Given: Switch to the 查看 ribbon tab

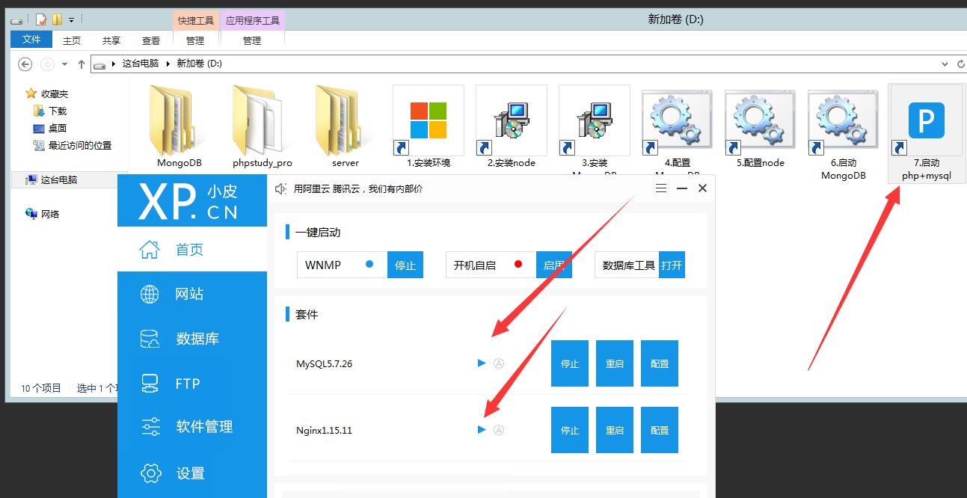Looking at the screenshot, I should point(151,40).
